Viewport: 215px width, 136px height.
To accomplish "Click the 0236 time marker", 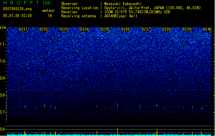I will (125, 29).
